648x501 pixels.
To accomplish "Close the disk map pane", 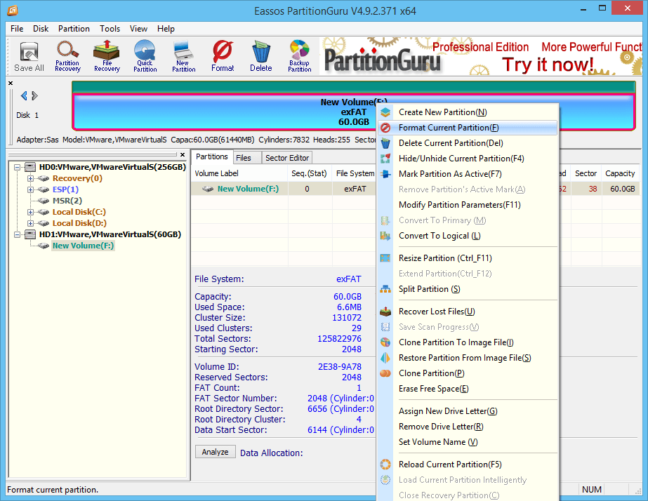I will tap(11, 83).
